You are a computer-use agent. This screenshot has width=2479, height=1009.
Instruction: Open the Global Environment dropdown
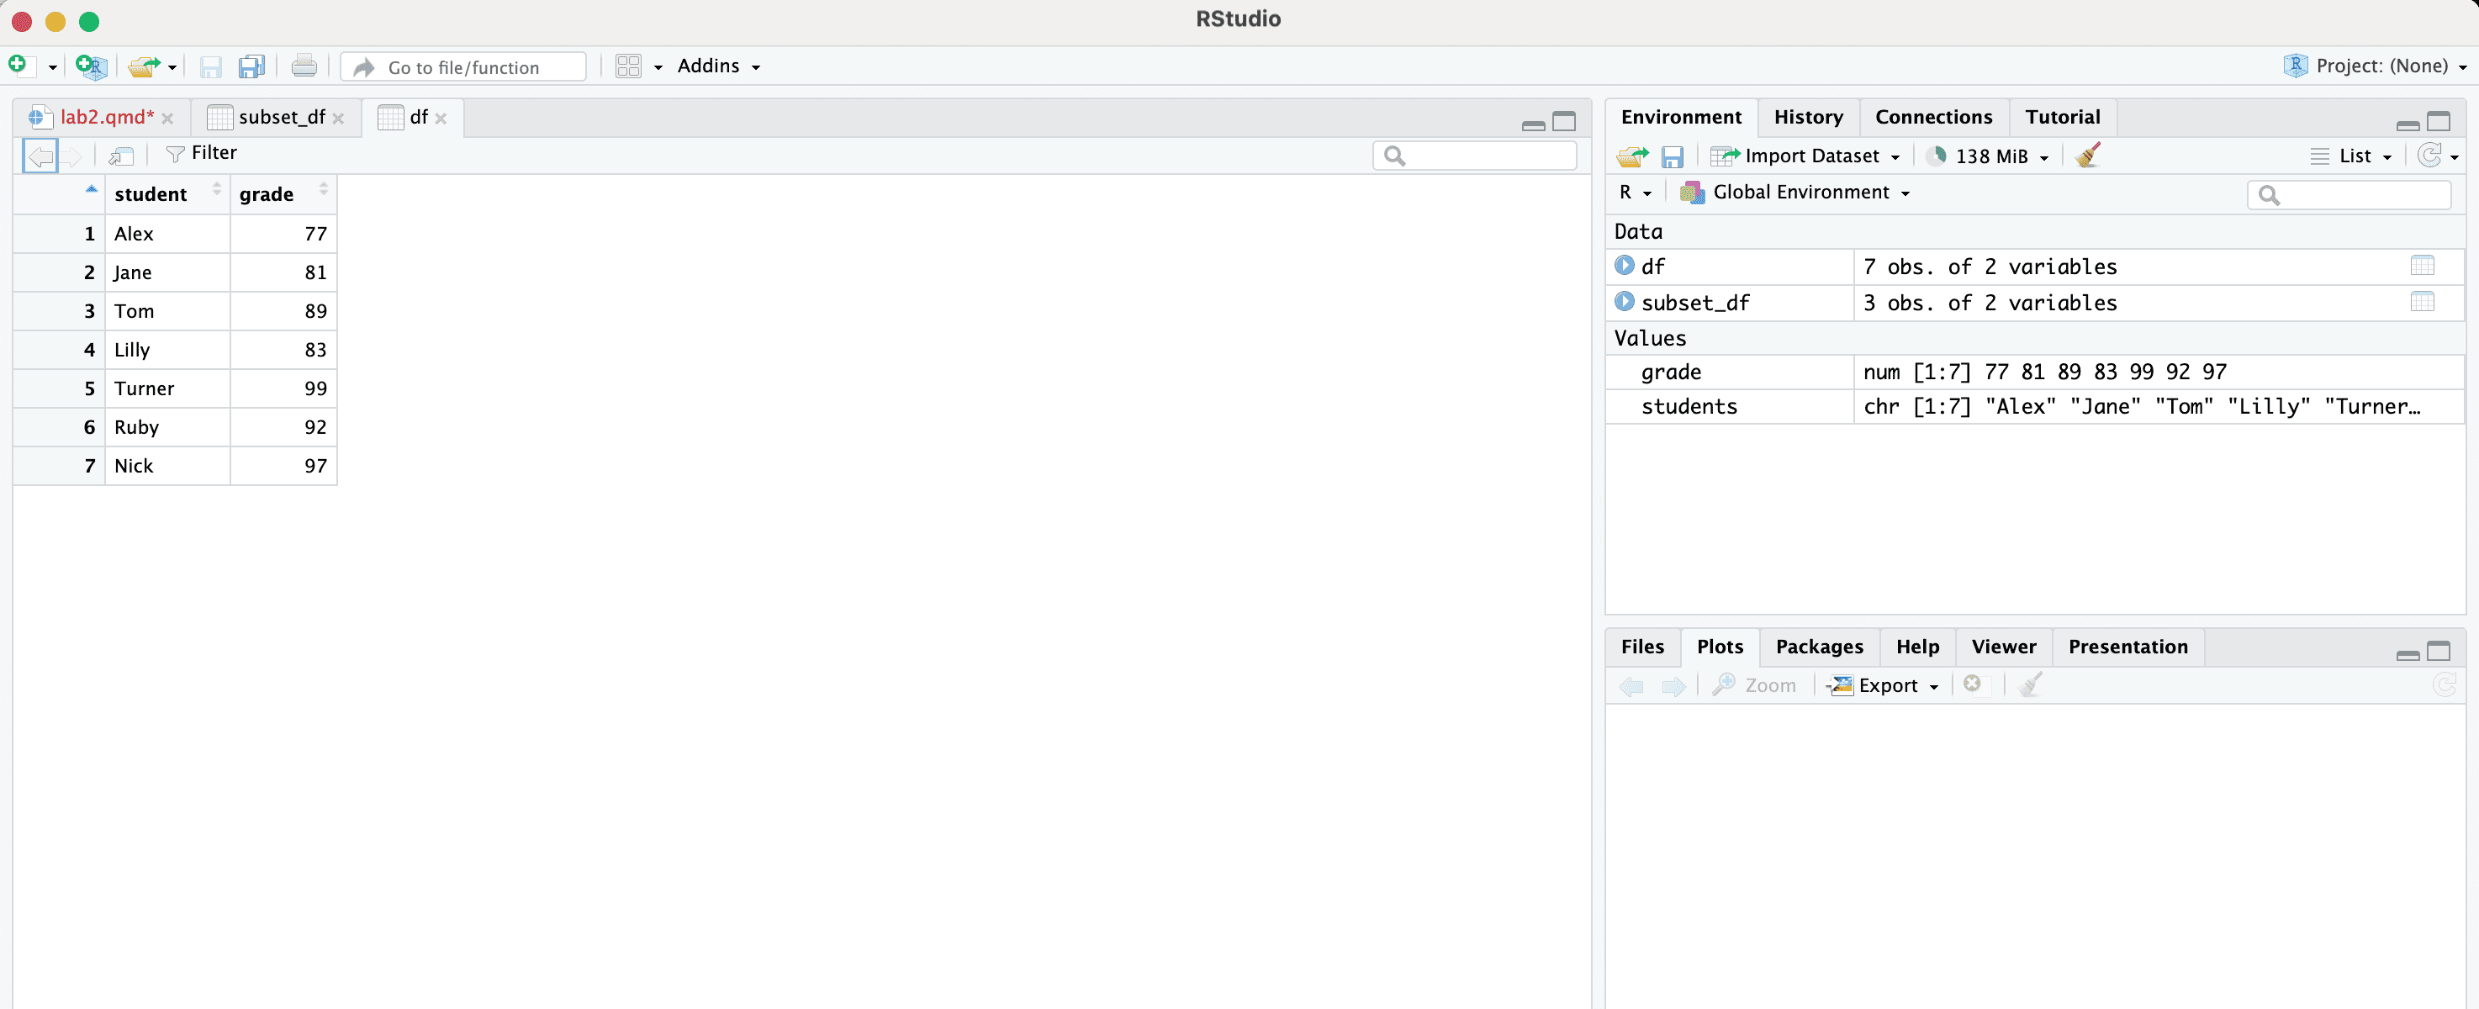pos(1795,193)
